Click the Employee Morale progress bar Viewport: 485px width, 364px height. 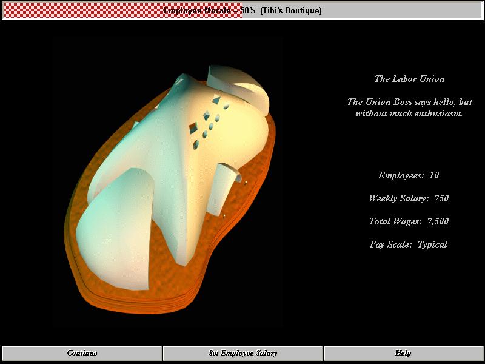pyautogui.click(x=242, y=10)
